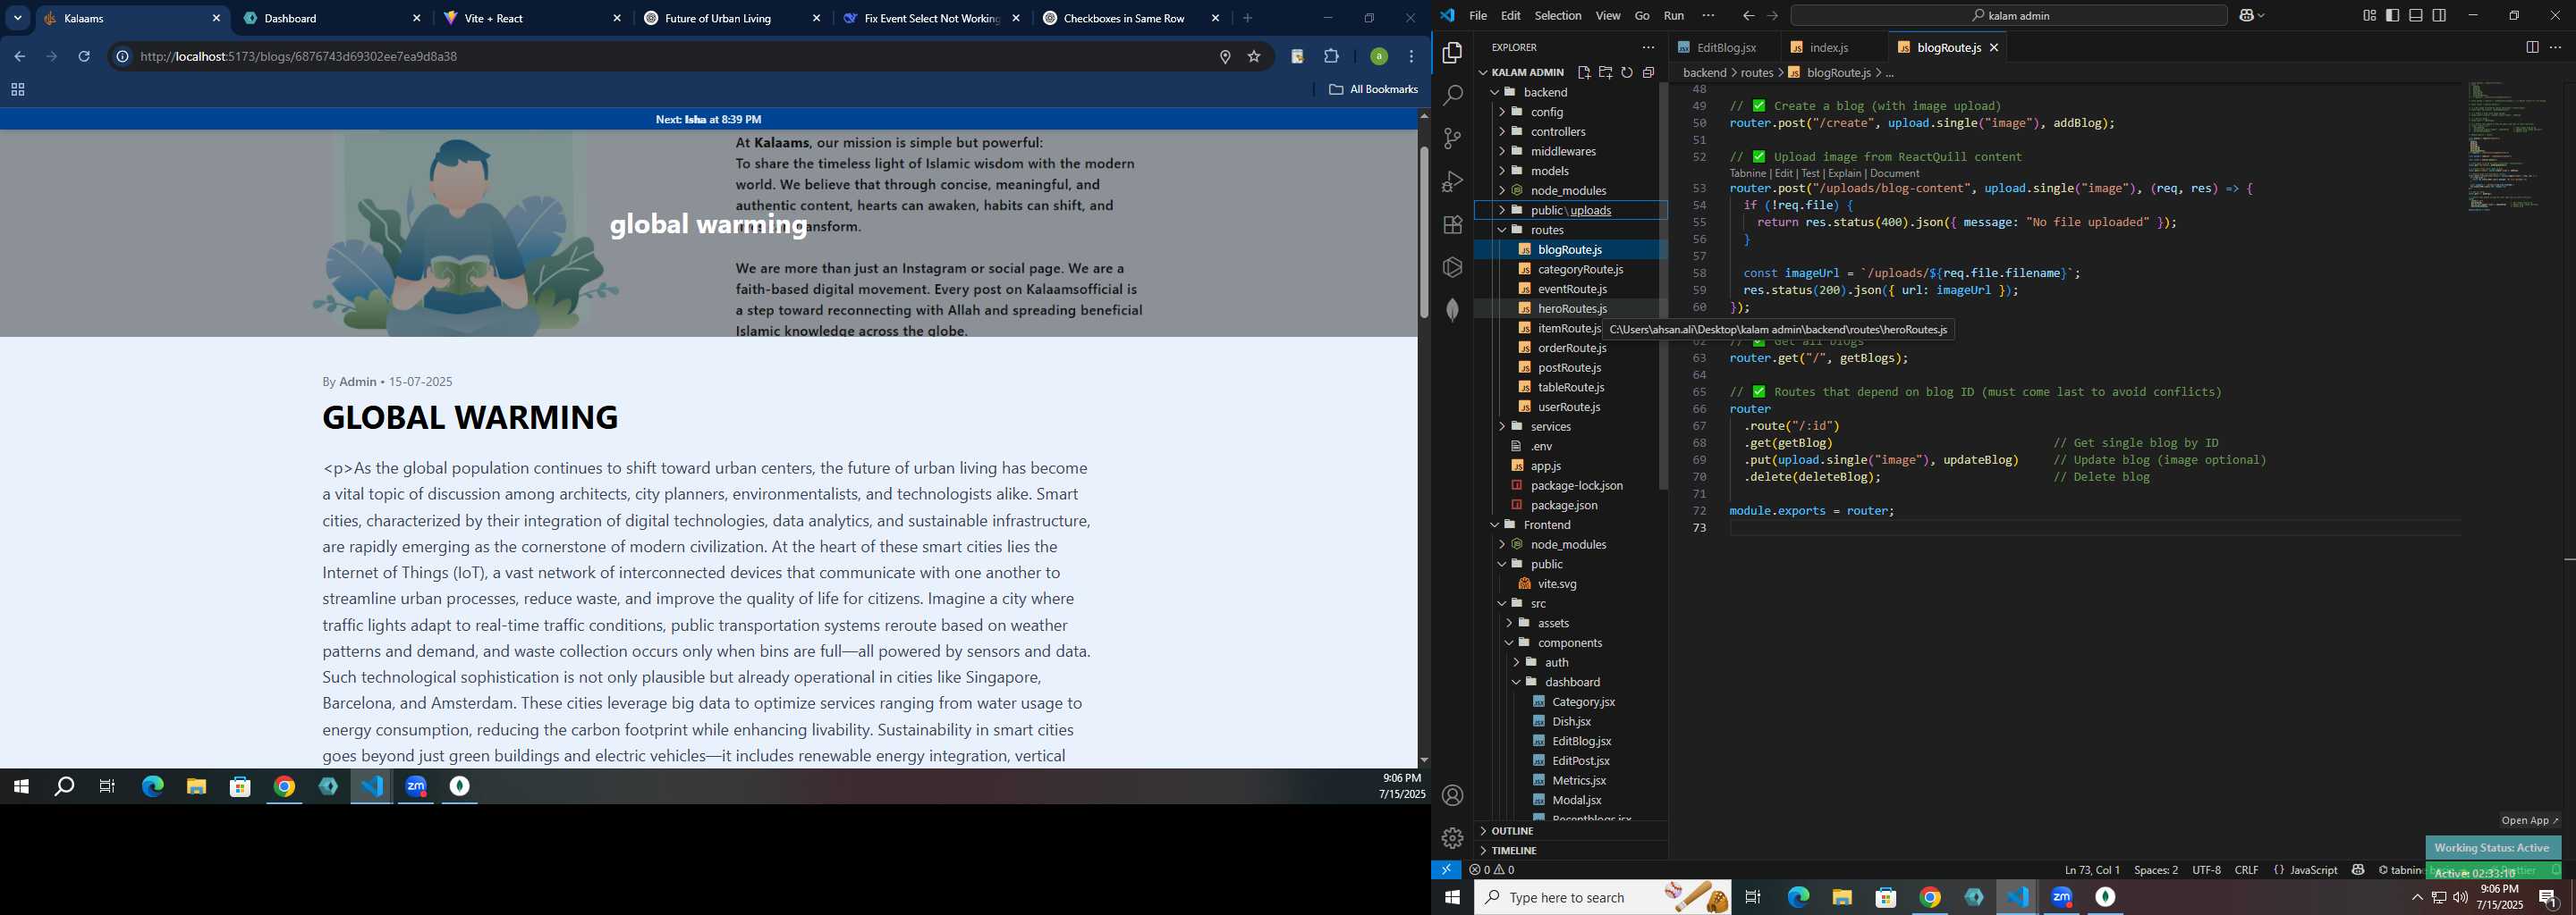Expand the config folder
2576x915 pixels.
[x=1546, y=112]
